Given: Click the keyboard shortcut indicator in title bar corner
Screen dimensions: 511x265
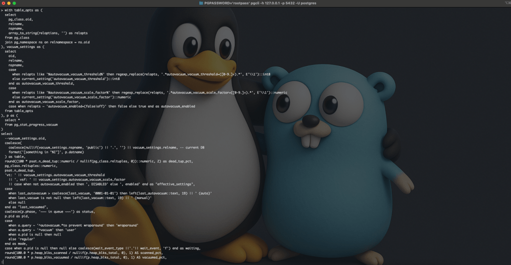Looking at the screenshot, I should click(506, 3).
